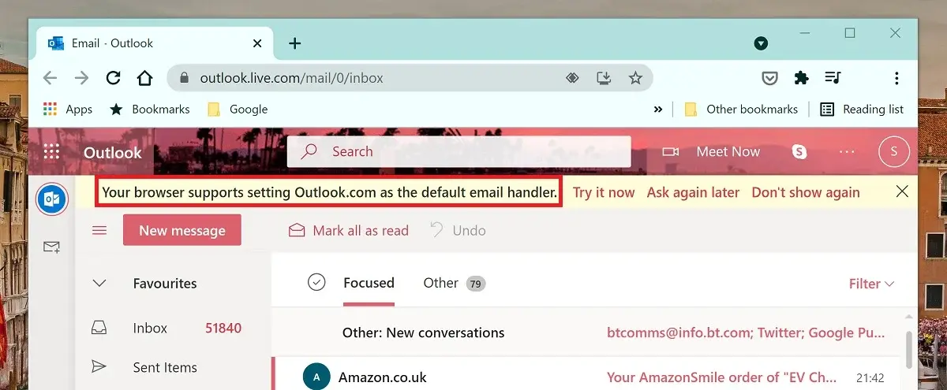The height and width of the screenshot is (390, 947).
Task: Collapse the Favourites folder group
Action: 99,284
